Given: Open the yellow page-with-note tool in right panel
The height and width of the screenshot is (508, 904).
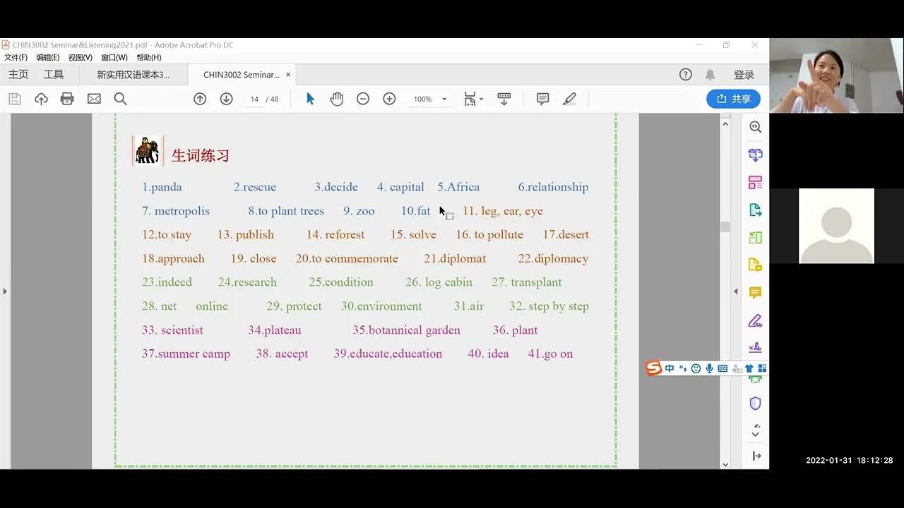Looking at the screenshot, I should (x=755, y=265).
